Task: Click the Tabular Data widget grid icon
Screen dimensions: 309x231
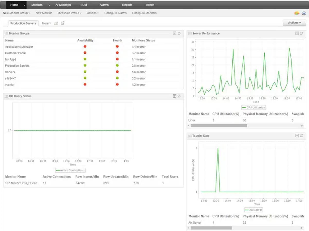Action: tap(190, 136)
